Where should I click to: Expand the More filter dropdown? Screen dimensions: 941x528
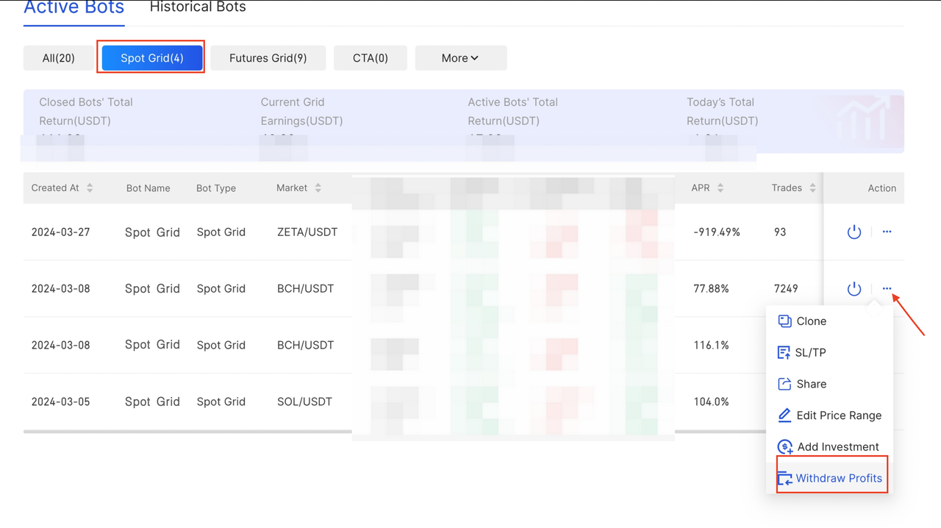pos(460,58)
